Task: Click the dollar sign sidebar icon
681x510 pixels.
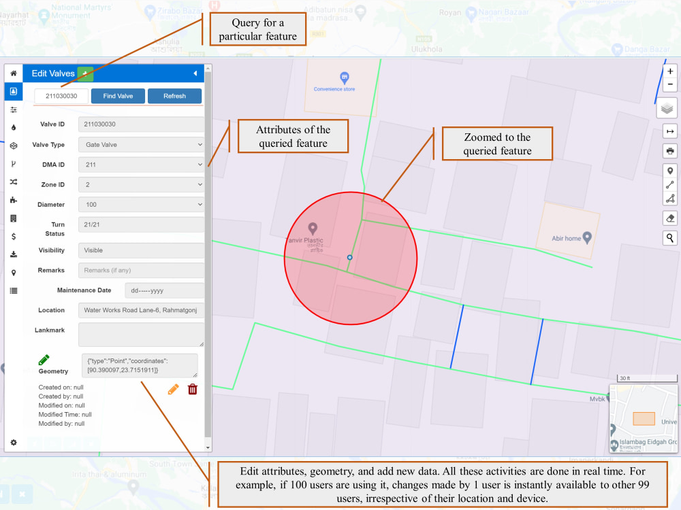Action: (14, 237)
